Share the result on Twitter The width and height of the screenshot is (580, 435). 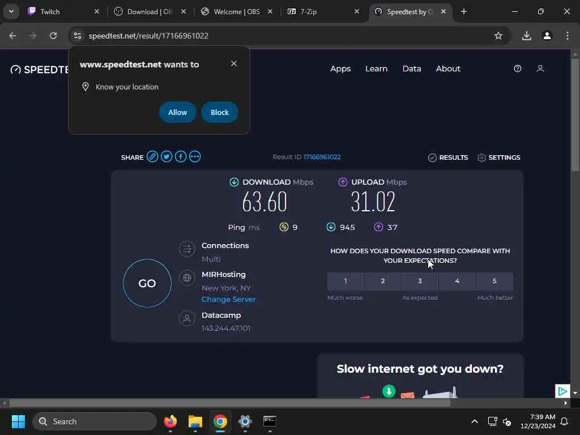[x=167, y=157]
